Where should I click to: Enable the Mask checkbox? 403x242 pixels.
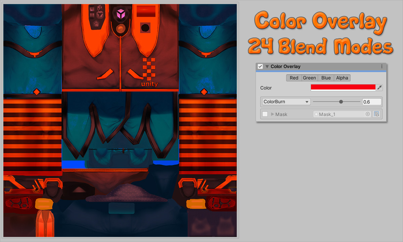tap(265, 114)
